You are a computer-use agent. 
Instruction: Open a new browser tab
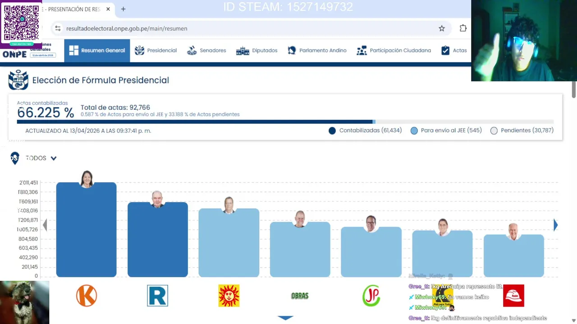pyautogui.click(x=123, y=9)
